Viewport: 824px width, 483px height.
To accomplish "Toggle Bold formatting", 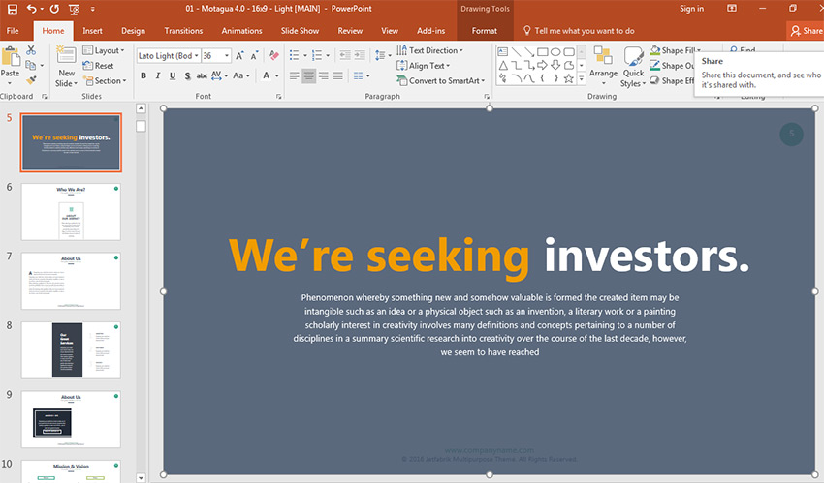I will [x=143, y=76].
